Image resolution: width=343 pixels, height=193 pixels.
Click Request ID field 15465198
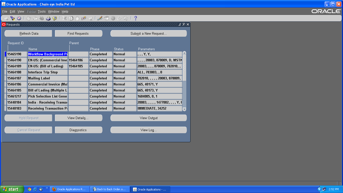click(17, 54)
